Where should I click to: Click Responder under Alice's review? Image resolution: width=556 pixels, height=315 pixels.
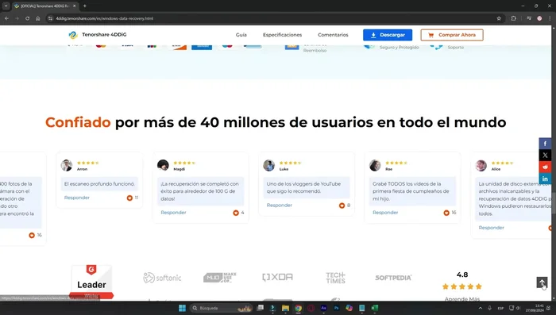491,228
